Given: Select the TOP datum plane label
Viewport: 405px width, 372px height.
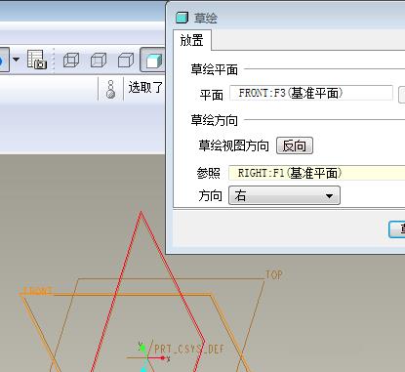Looking at the screenshot, I should (273, 275).
